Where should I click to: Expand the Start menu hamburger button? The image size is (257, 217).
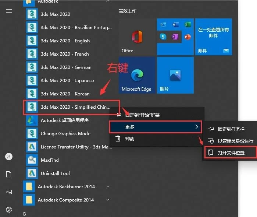point(9,11)
